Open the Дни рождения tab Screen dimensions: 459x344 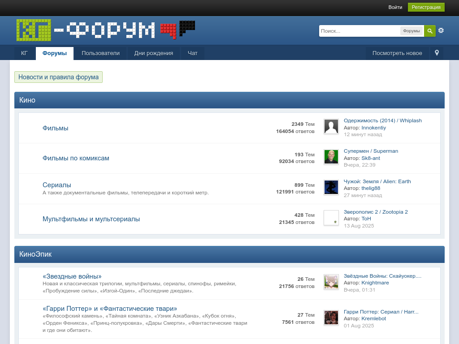(x=153, y=53)
